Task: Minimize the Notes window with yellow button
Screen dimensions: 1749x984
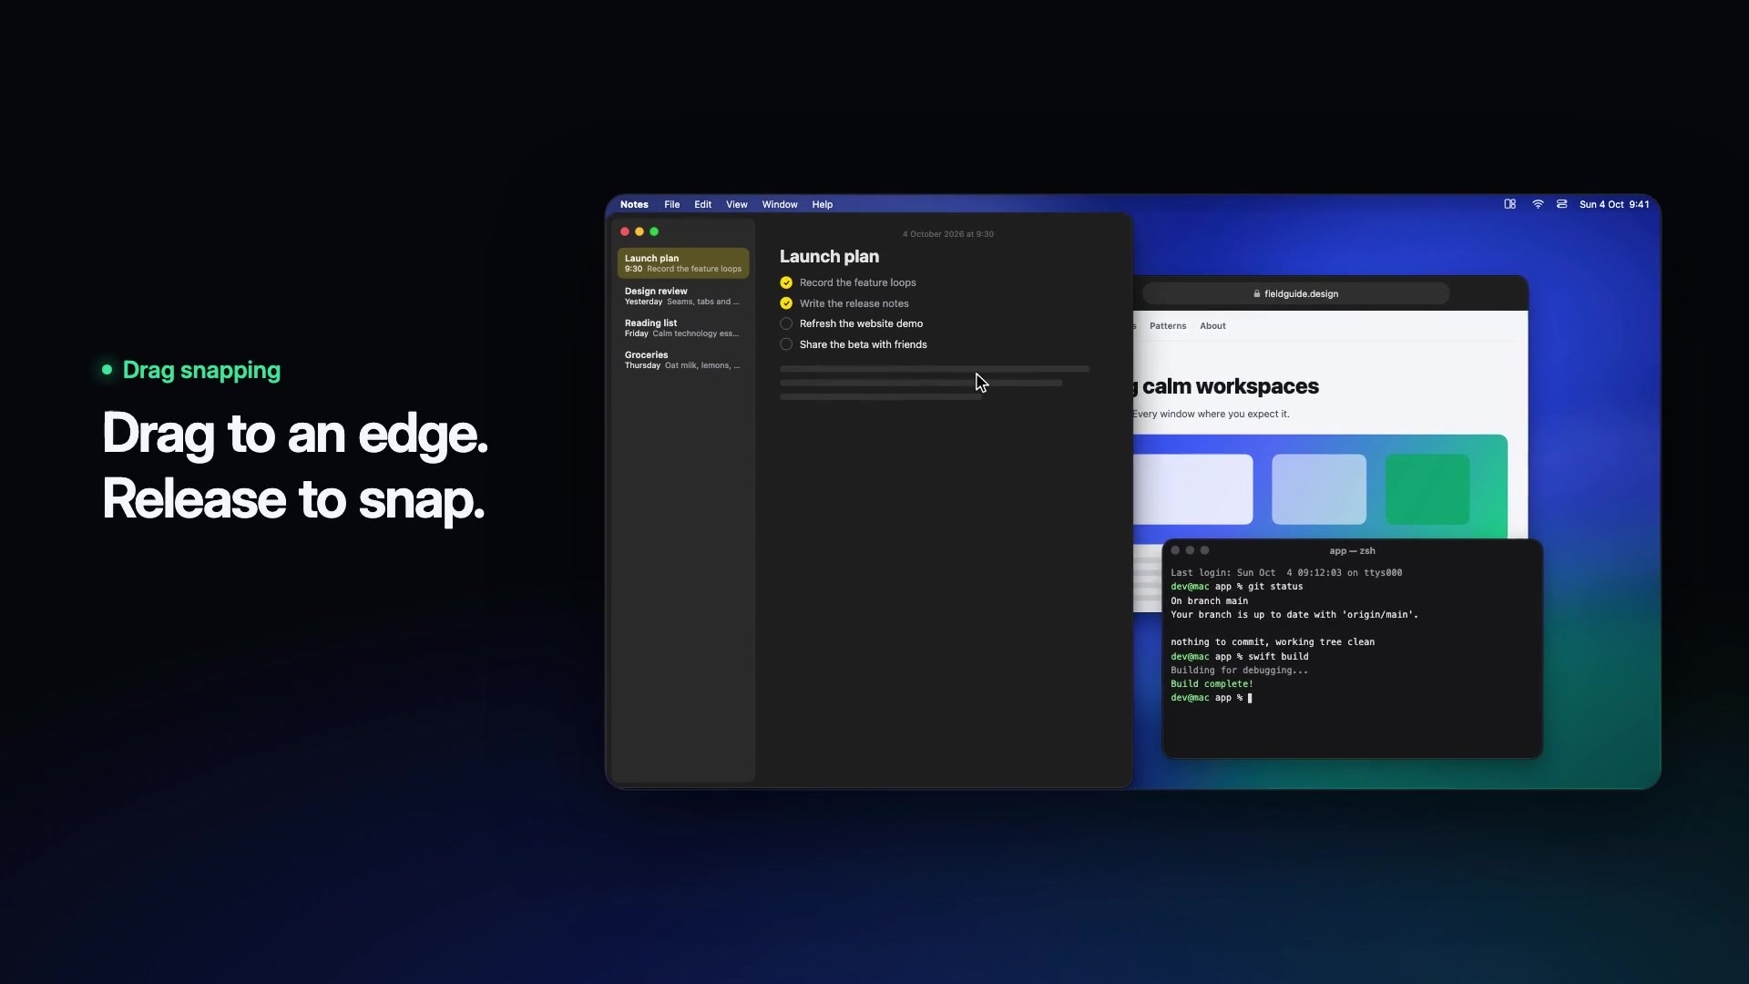Action: click(639, 231)
